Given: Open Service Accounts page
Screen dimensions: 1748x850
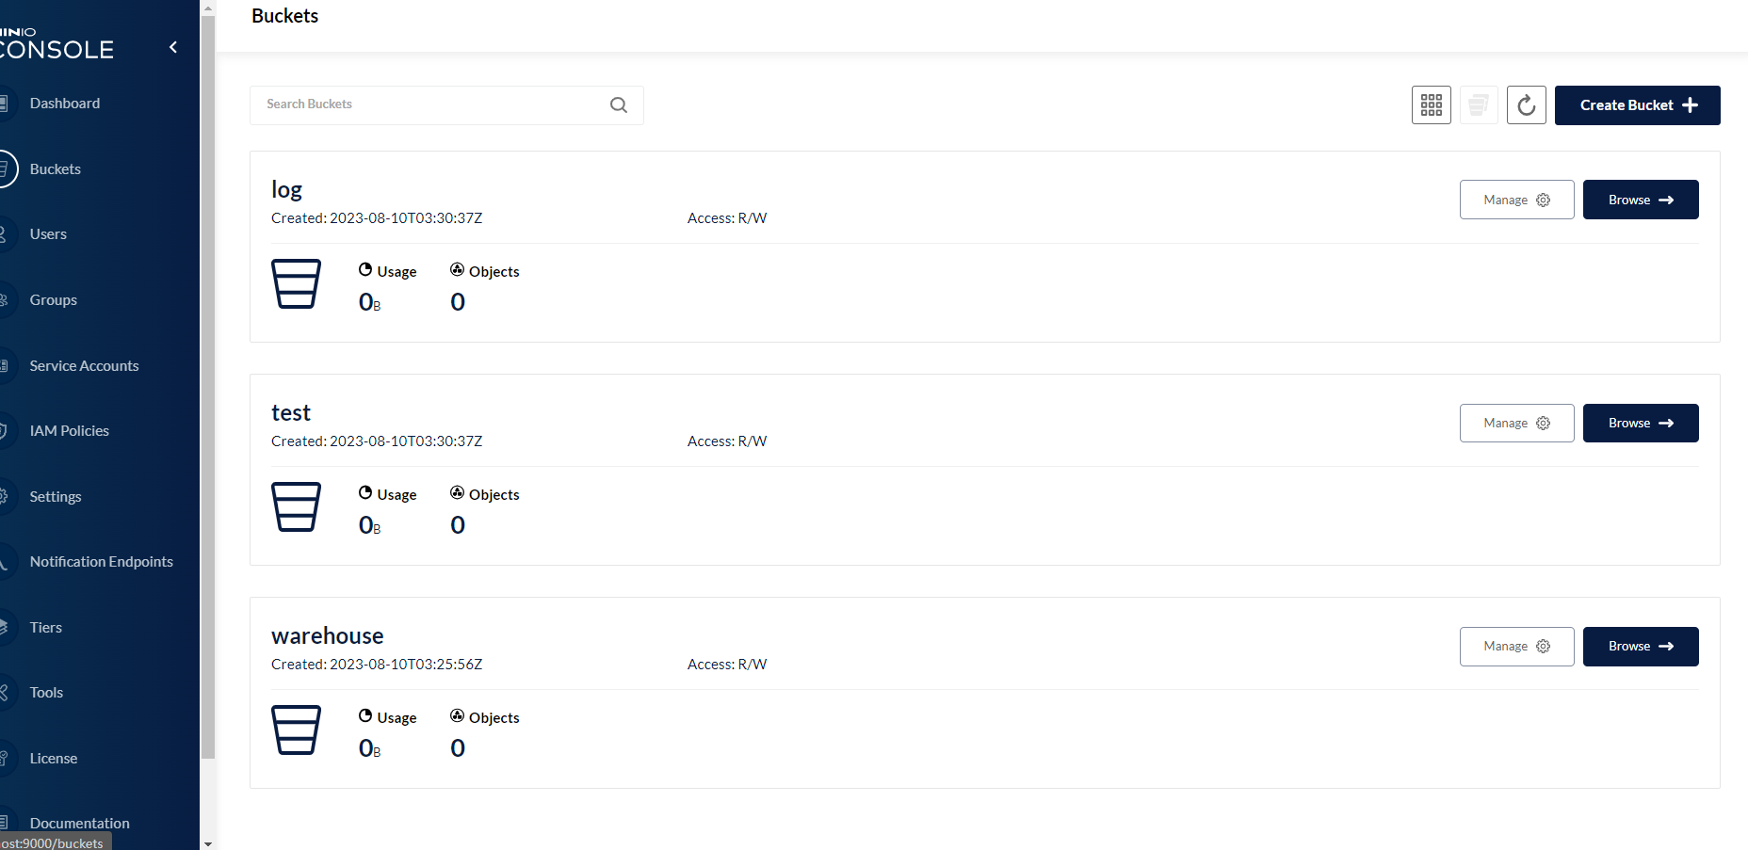Looking at the screenshot, I should tap(84, 366).
